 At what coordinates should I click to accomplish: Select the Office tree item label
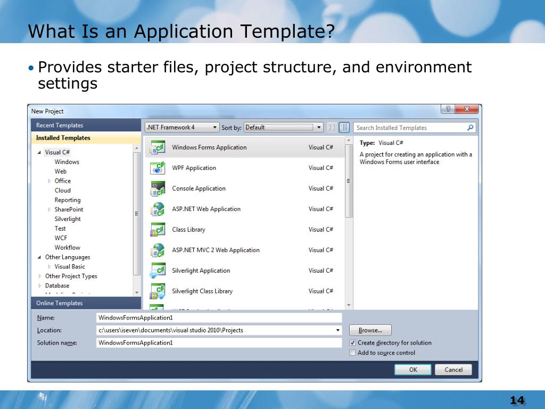point(63,181)
